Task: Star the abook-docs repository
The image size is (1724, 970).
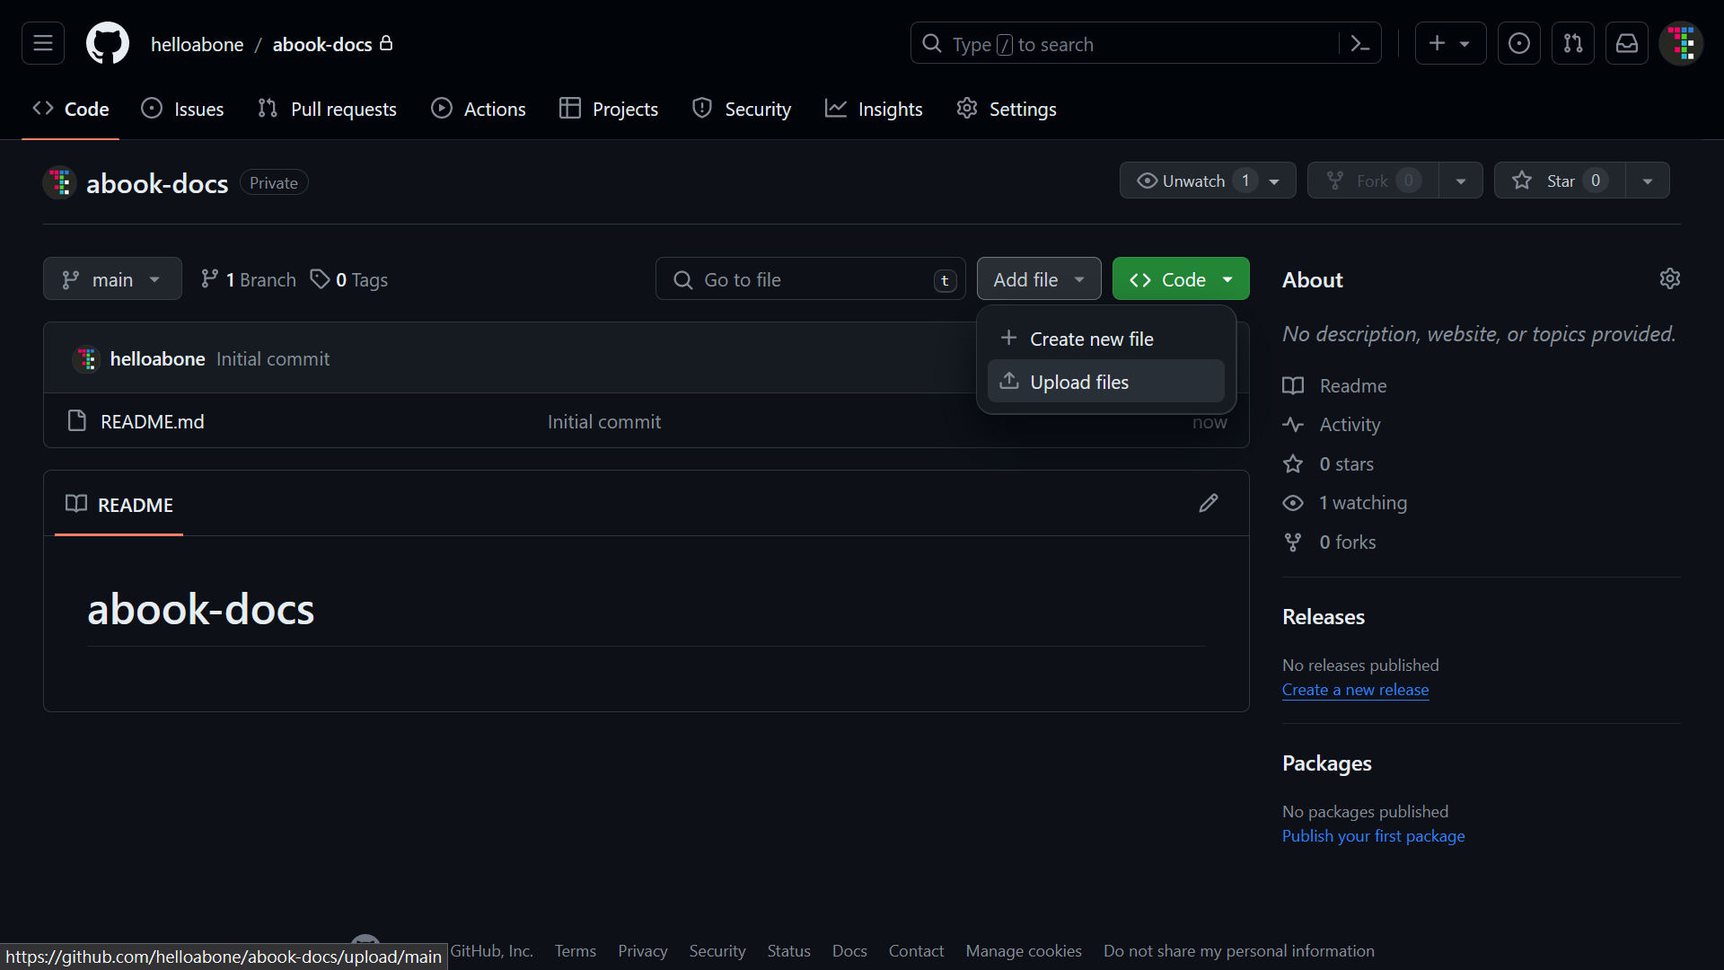Action: tap(1559, 181)
